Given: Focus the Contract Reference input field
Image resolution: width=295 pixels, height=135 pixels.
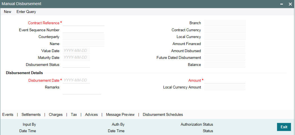Looking at the screenshot, I should click(83, 23).
